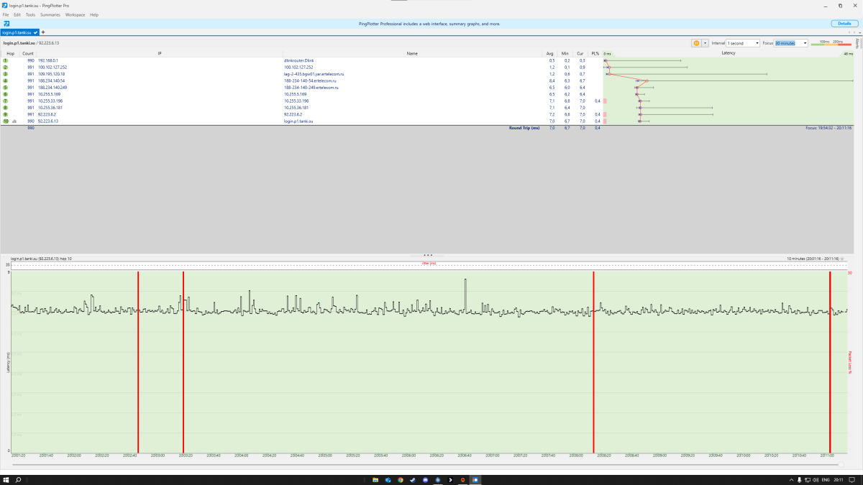Click the Details button in the banner
This screenshot has height=485, width=863.
pyautogui.click(x=845, y=24)
